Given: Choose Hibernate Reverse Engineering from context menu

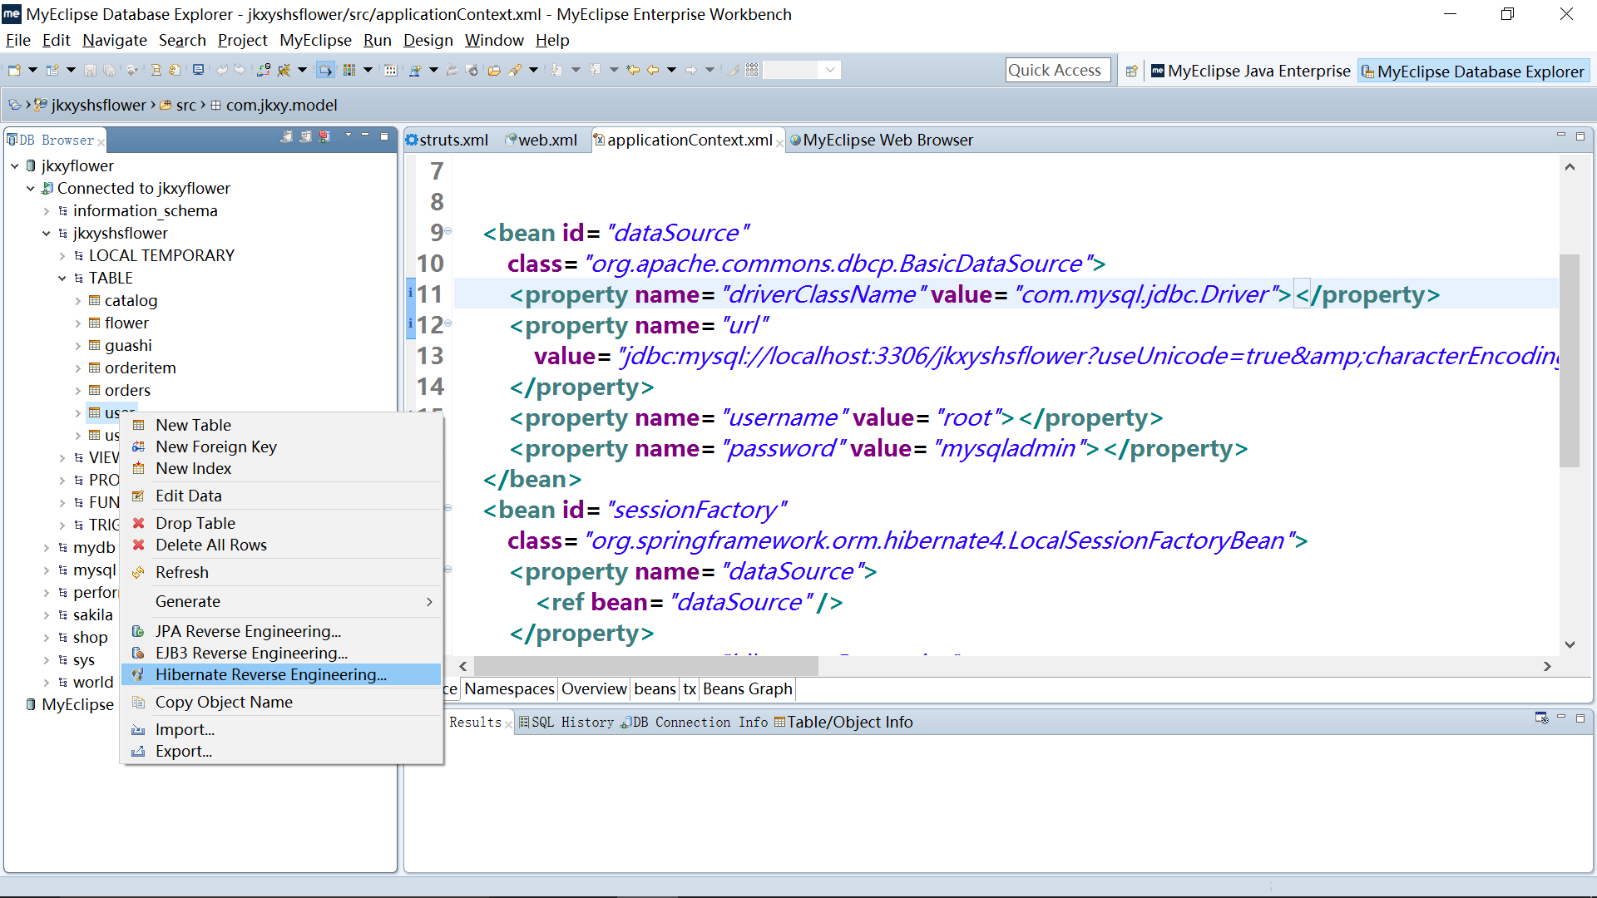Looking at the screenshot, I should click(x=281, y=674).
